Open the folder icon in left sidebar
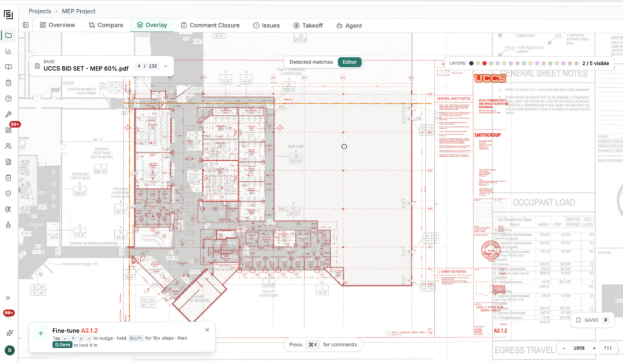Image resolution: width=623 pixels, height=362 pixels. pyautogui.click(x=8, y=35)
